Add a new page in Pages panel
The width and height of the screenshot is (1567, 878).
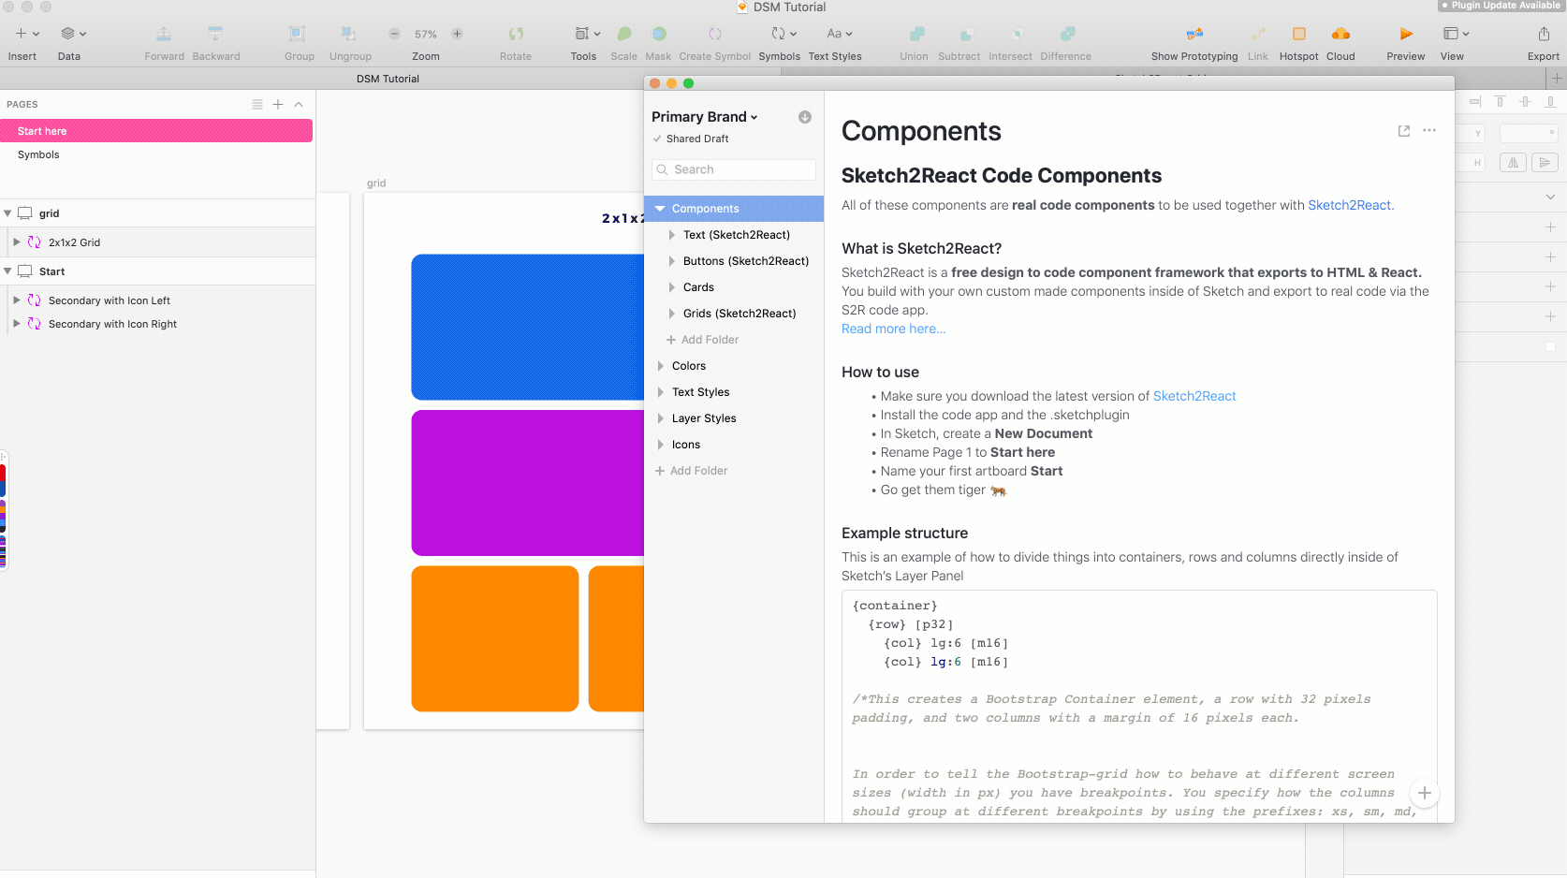point(278,105)
